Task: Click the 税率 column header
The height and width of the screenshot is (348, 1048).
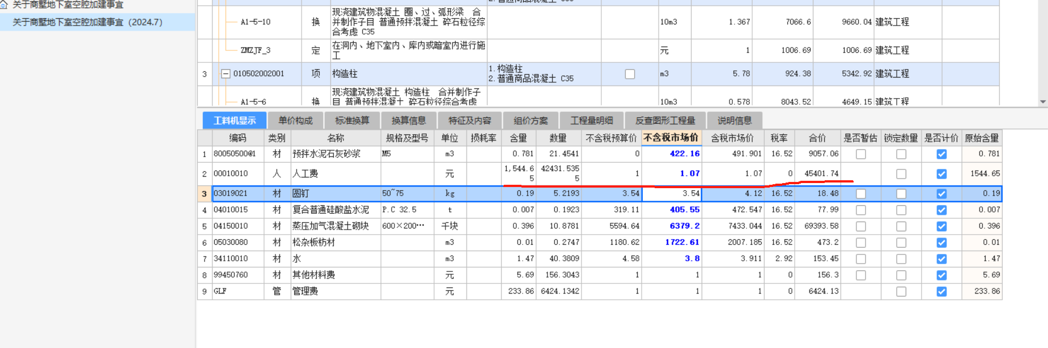Action: (779, 138)
